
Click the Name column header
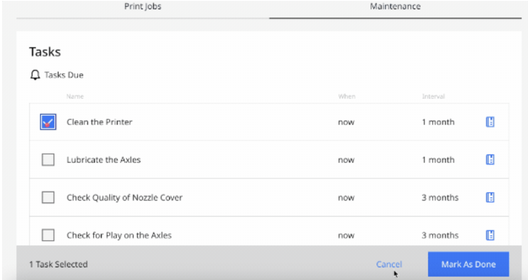pyautogui.click(x=75, y=97)
